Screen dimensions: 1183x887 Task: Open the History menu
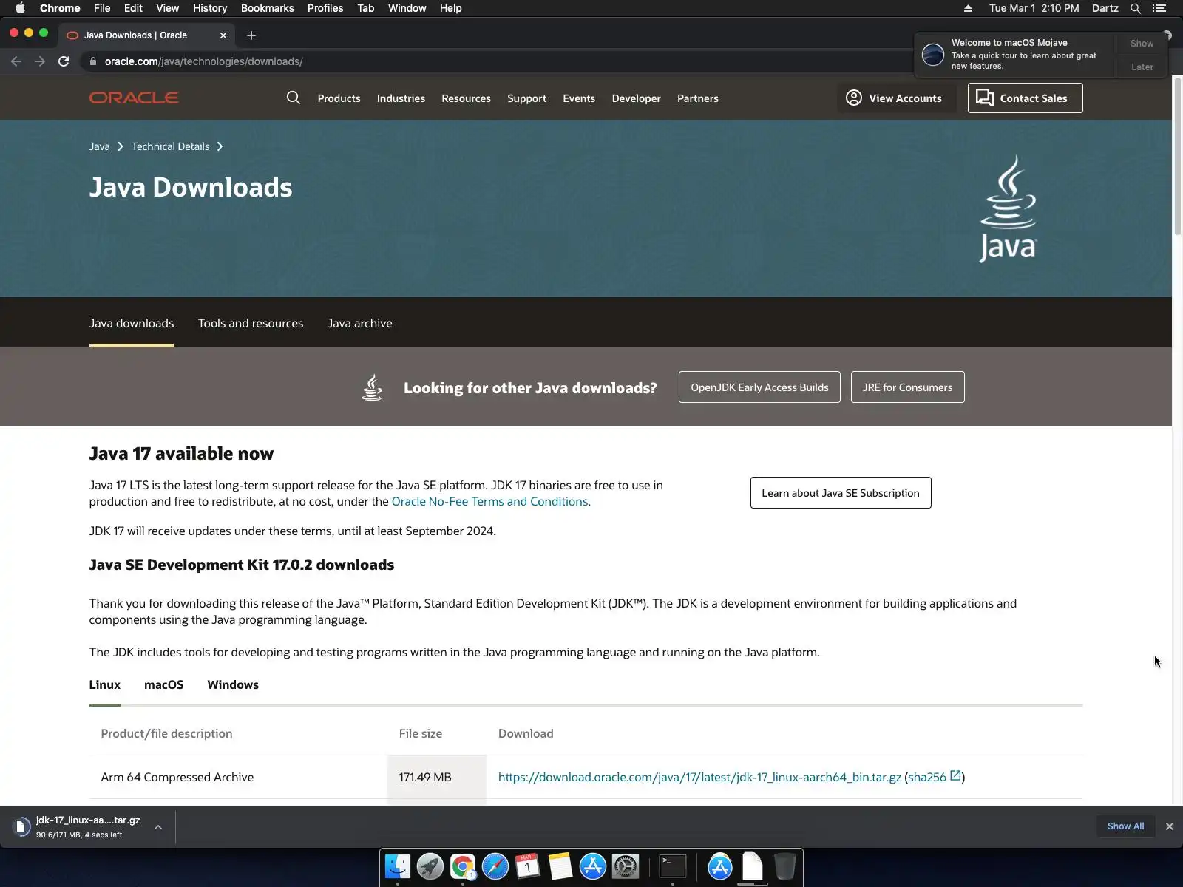coord(210,8)
